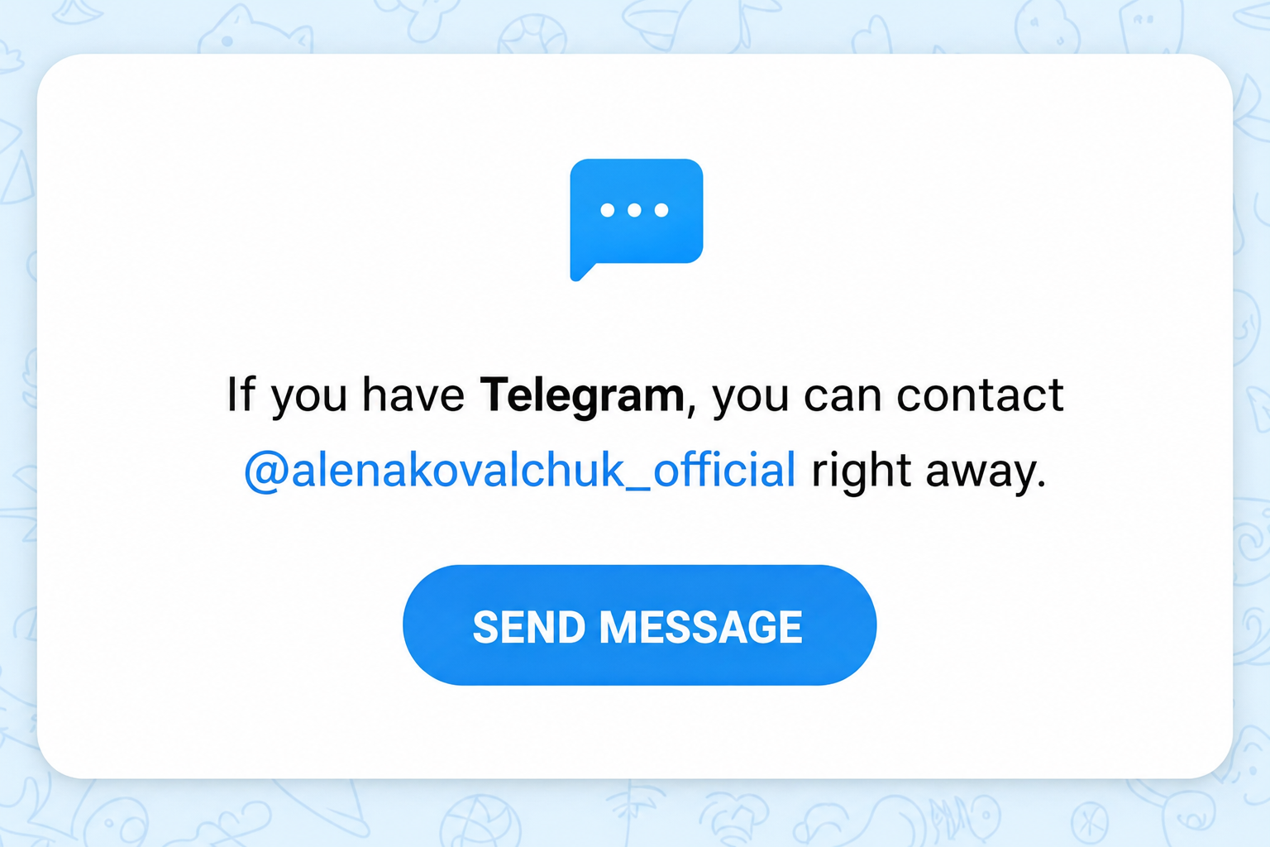Click the left dot inside the chat bubble
Screen dimensions: 1270x847
(x=608, y=210)
